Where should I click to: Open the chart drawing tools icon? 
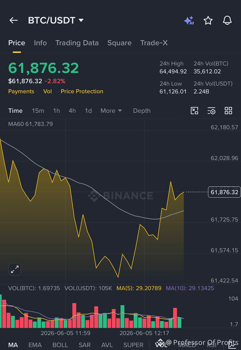(x=194, y=110)
